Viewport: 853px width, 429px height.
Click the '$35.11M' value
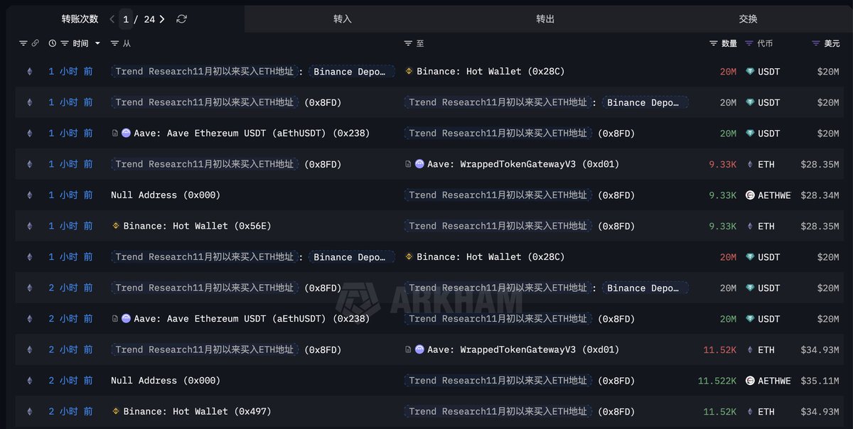[x=820, y=381]
